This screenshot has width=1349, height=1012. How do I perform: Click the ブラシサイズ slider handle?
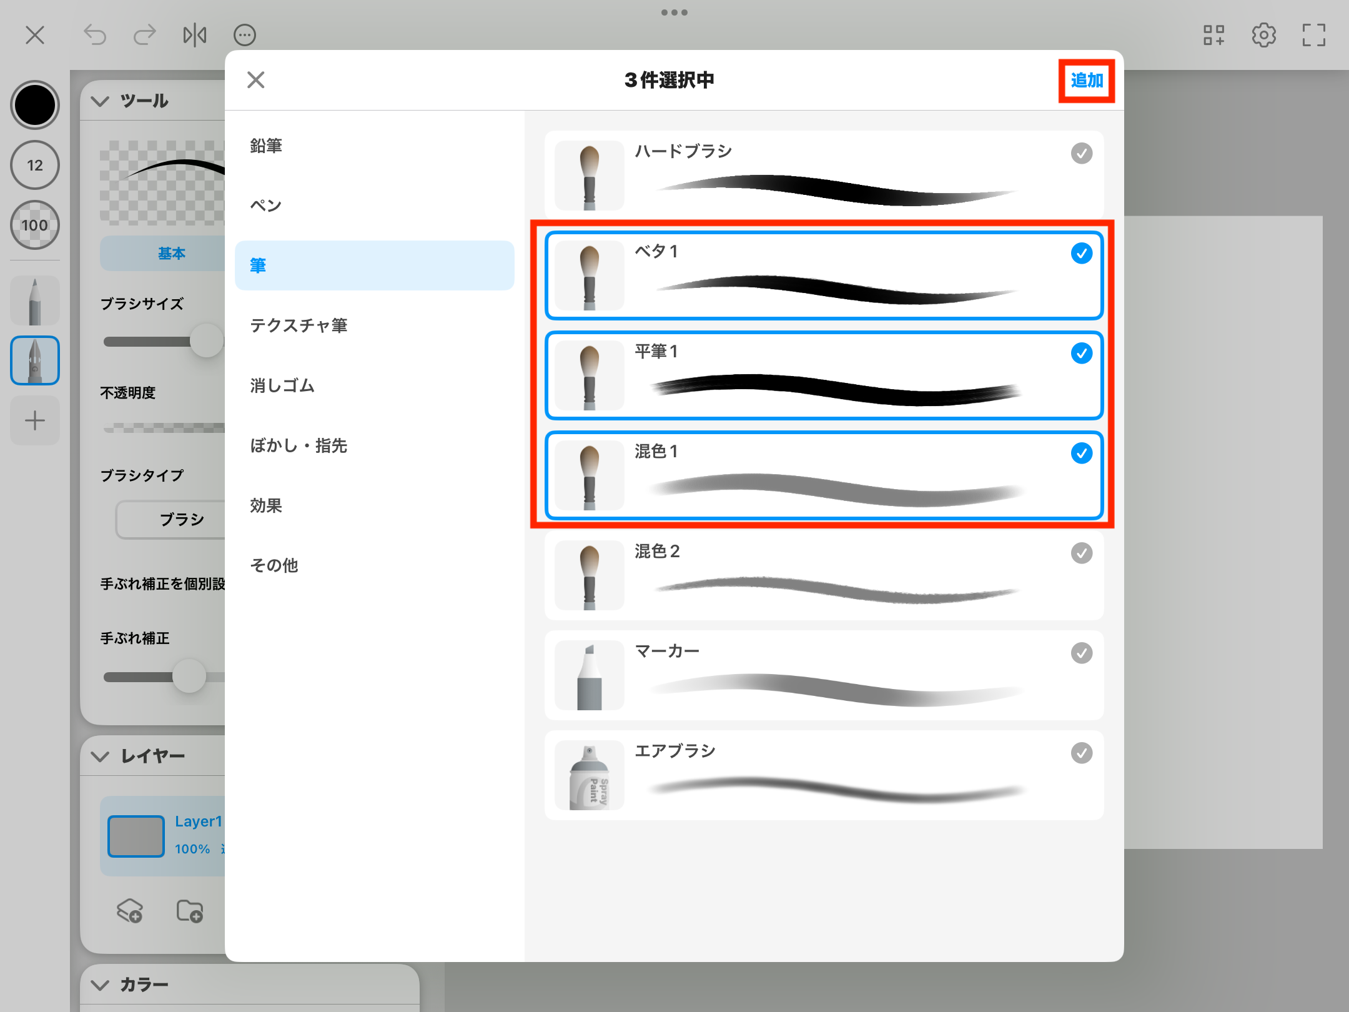click(207, 340)
